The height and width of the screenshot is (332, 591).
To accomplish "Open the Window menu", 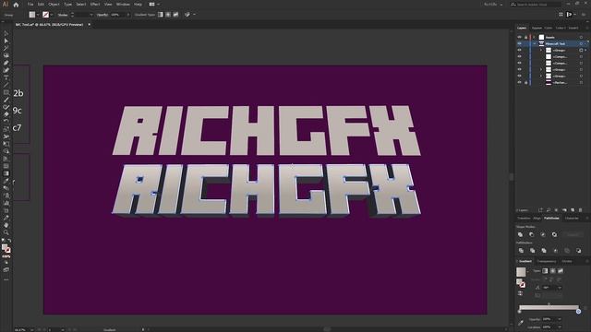I will click(x=123, y=4).
